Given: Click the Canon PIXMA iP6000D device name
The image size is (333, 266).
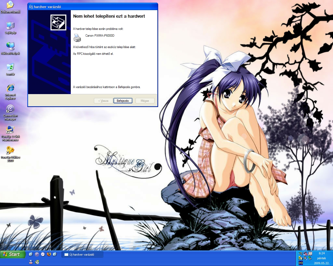Looking at the screenshot, I should point(100,36).
